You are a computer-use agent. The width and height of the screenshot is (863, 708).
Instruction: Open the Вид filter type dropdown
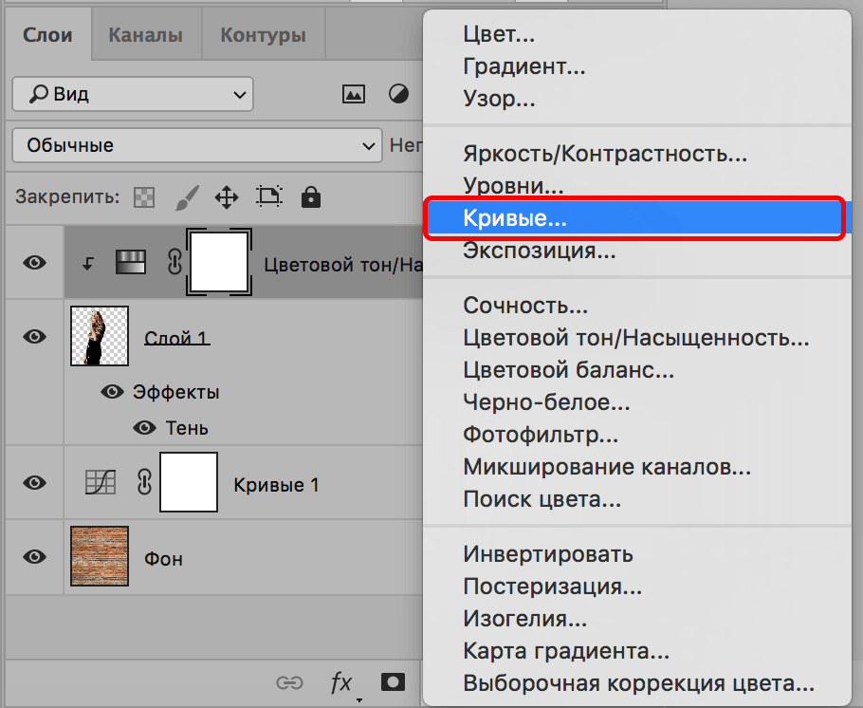(x=133, y=94)
